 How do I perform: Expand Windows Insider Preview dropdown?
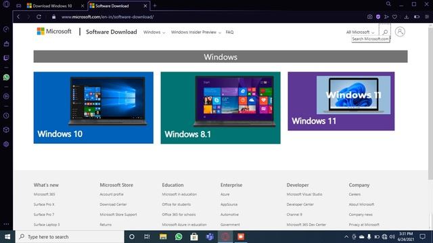point(196,32)
